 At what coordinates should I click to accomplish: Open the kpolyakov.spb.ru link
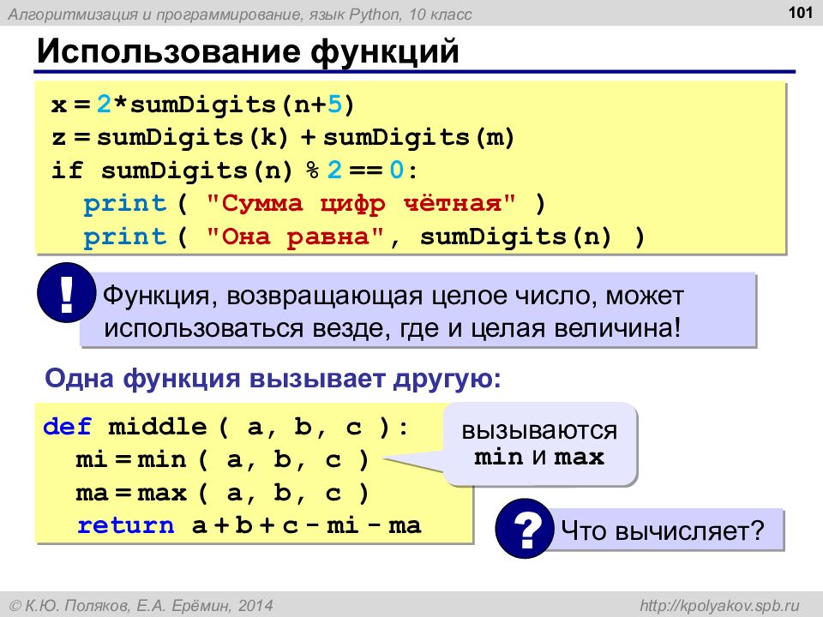coord(719,606)
